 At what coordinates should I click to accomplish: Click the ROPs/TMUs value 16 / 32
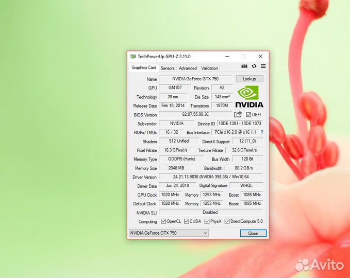[172, 132]
